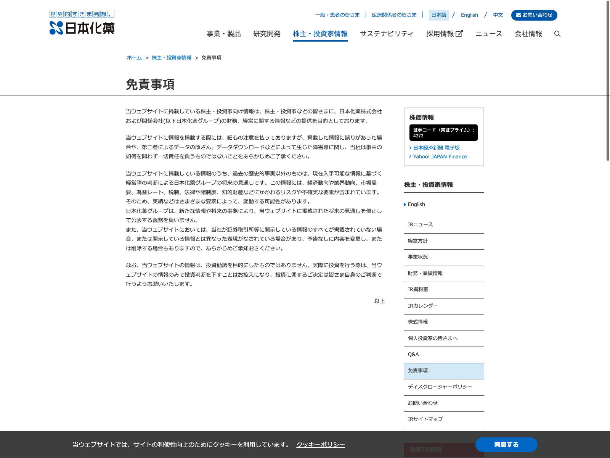Open the search magnifier icon
The image size is (610, 458).
click(x=557, y=34)
